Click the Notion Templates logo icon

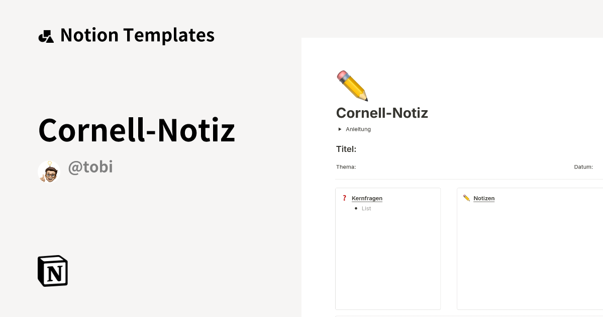point(46,35)
